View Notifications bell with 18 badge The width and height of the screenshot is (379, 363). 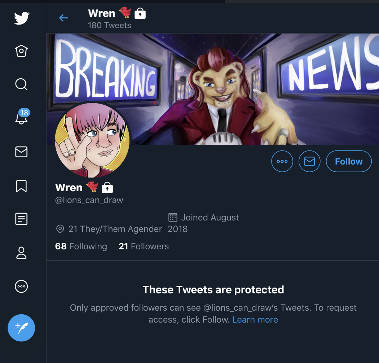tap(22, 116)
